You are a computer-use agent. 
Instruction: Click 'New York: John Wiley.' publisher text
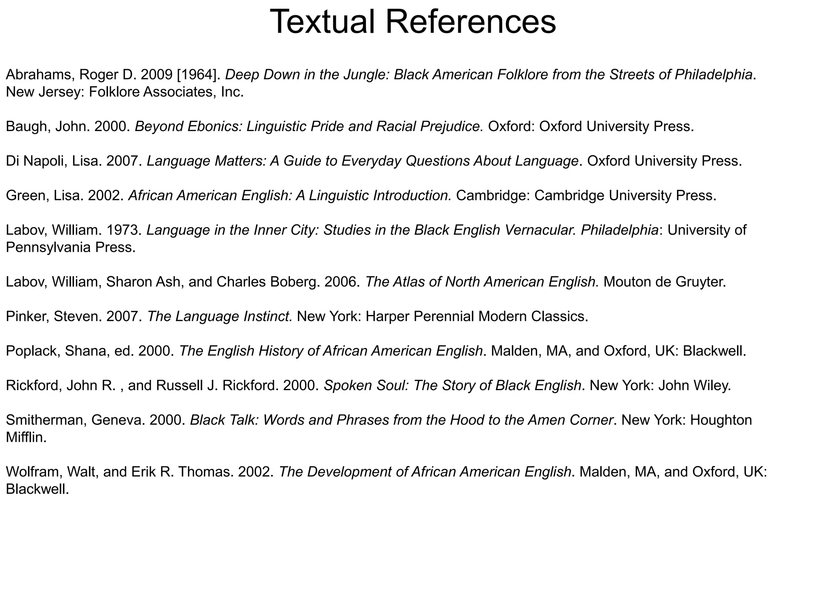pos(660,386)
